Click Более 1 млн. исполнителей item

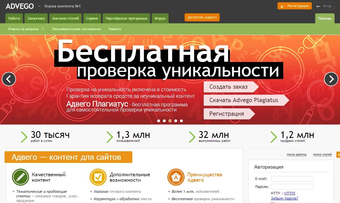pos(195,192)
